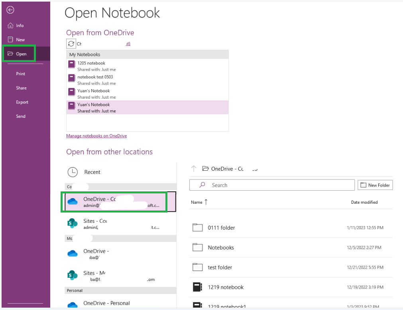Image resolution: width=403 pixels, height=310 pixels.
Task: Click the refresh notebooks icon
Action: [x=71, y=44]
